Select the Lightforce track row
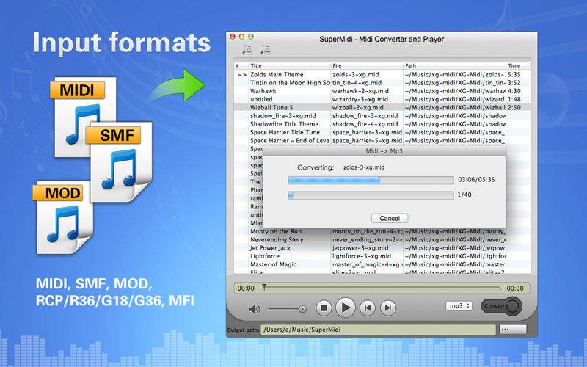 [382, 256]
